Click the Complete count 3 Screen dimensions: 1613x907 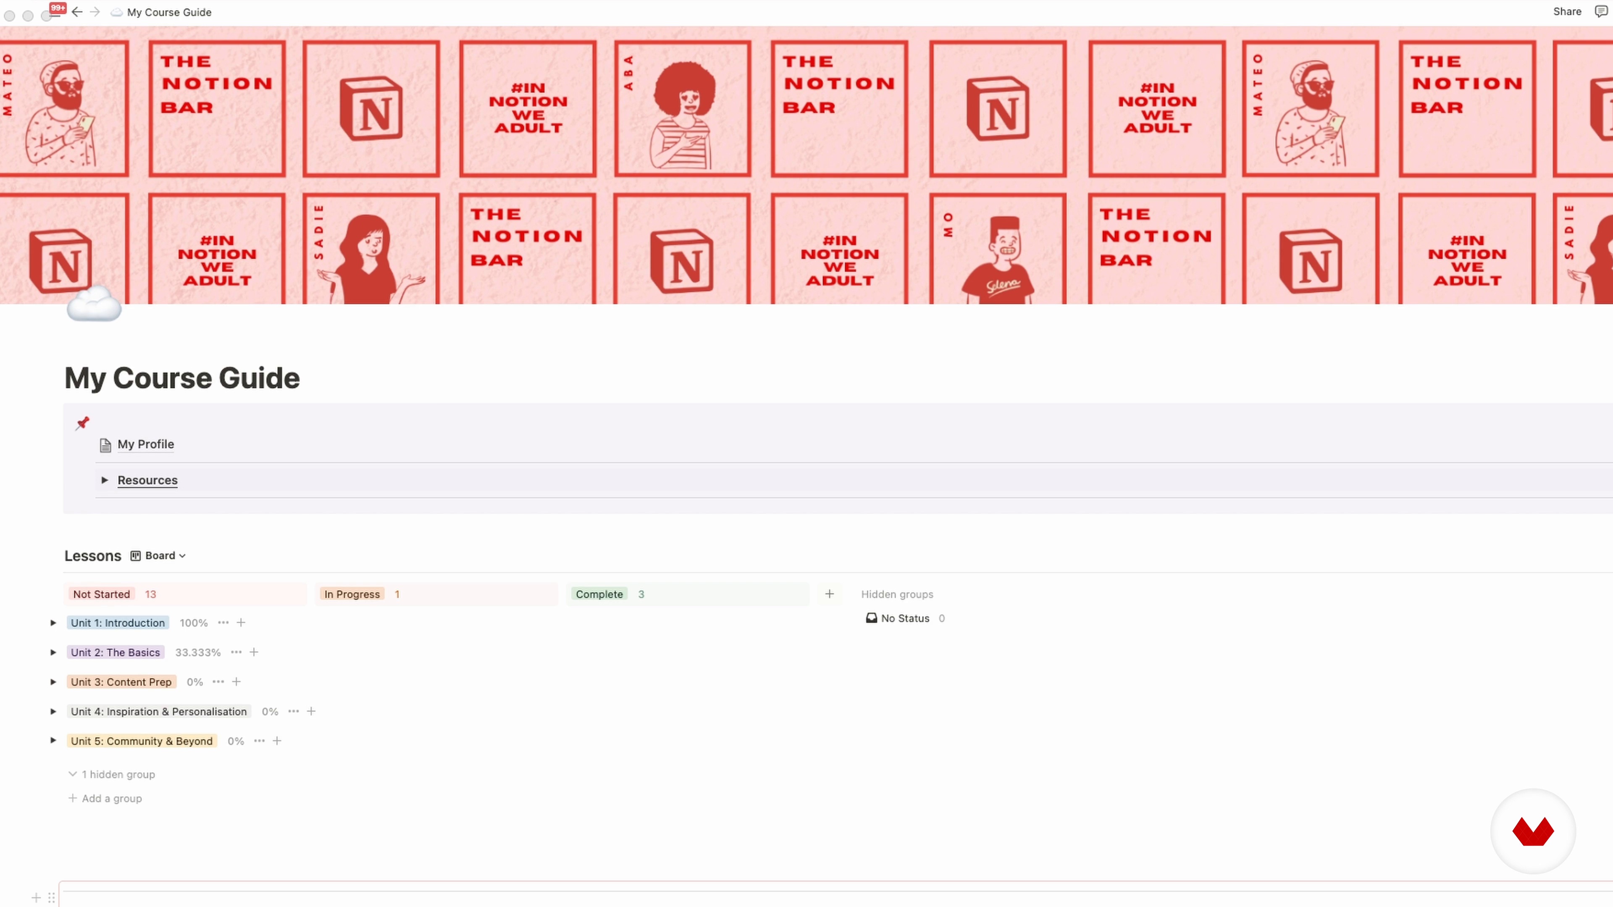(641, 594)
